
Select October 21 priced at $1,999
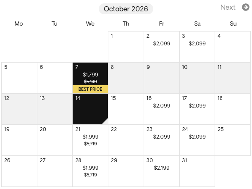pyautogui.click(x=90, y=140)
